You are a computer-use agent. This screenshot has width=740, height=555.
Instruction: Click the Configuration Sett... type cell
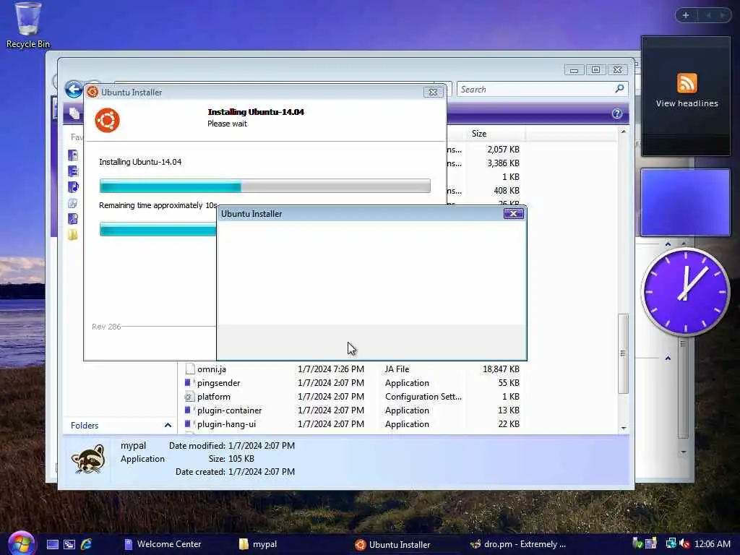(x=423, y=397)
